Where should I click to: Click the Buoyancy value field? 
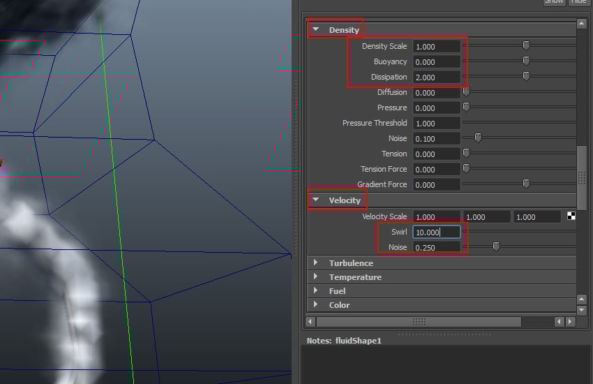point(437,62)
